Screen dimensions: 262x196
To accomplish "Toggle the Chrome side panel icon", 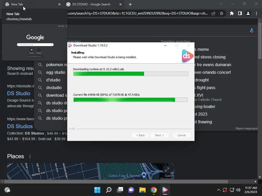I will click(240, 13).
